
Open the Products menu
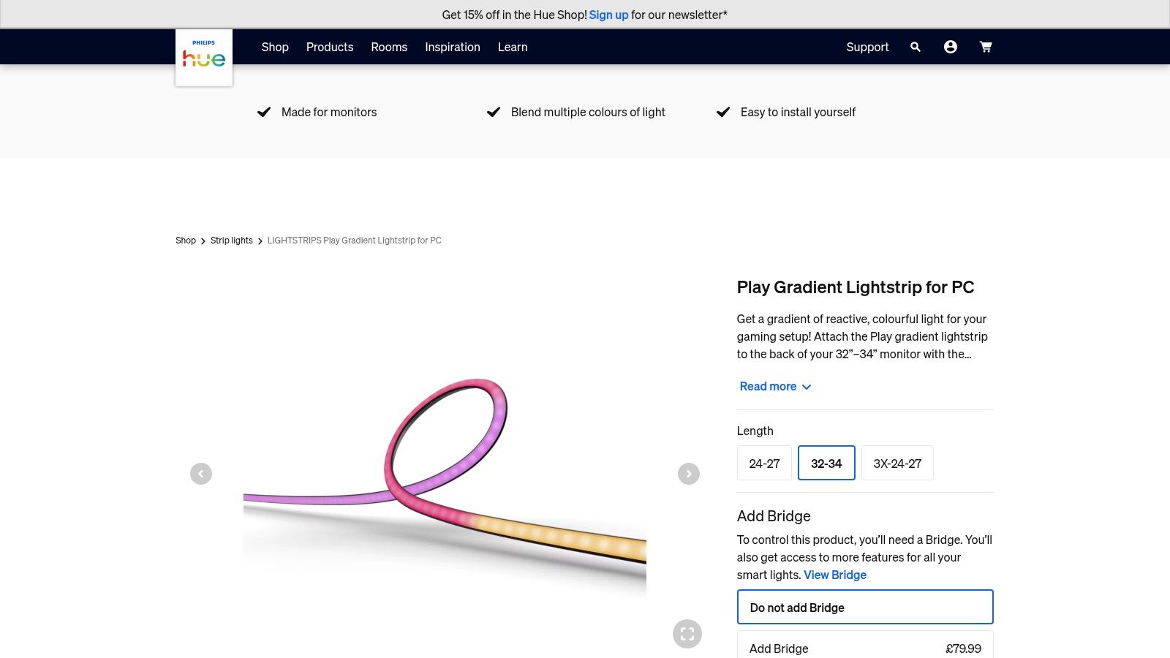pos(330,46)
